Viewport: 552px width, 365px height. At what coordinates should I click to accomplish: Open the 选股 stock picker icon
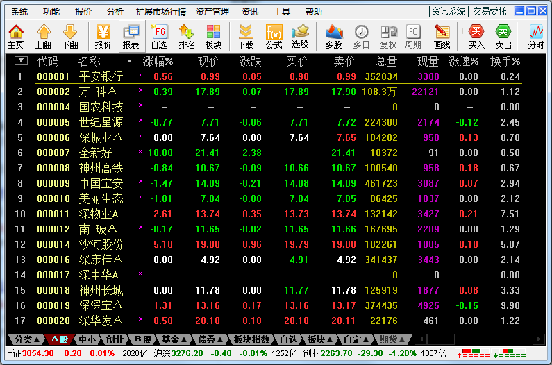click(300, 36)
